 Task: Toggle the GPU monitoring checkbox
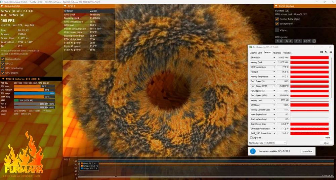click(x=3, y=68)
